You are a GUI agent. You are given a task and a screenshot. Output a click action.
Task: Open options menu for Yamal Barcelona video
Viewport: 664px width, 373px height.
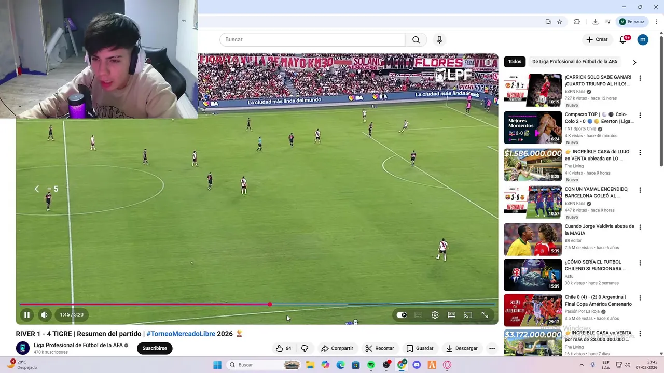(x=640, y=190)
